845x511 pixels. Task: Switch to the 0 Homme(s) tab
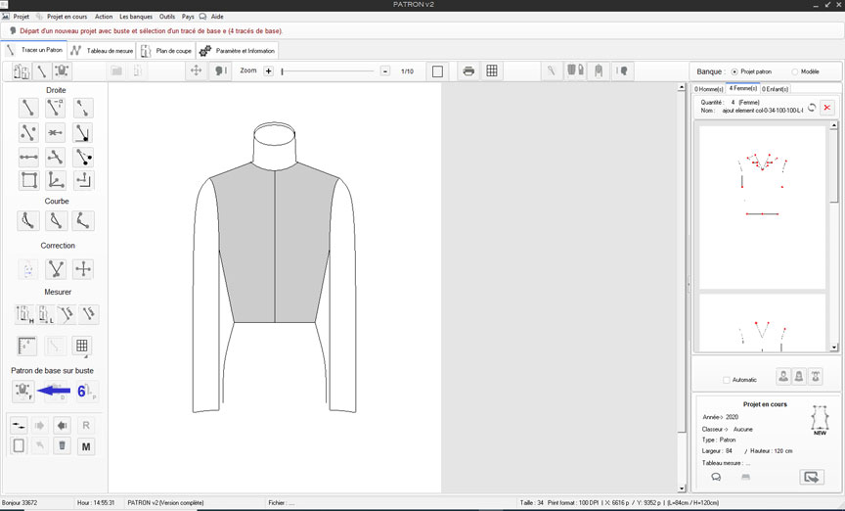tap(708, 89)
